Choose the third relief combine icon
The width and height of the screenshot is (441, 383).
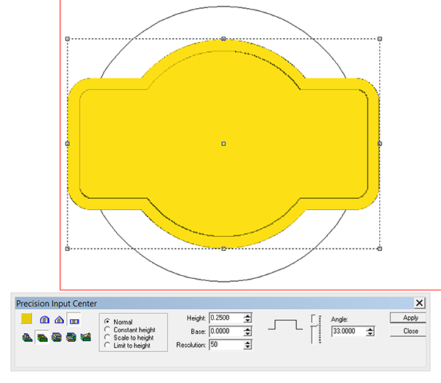coord(57,337)
